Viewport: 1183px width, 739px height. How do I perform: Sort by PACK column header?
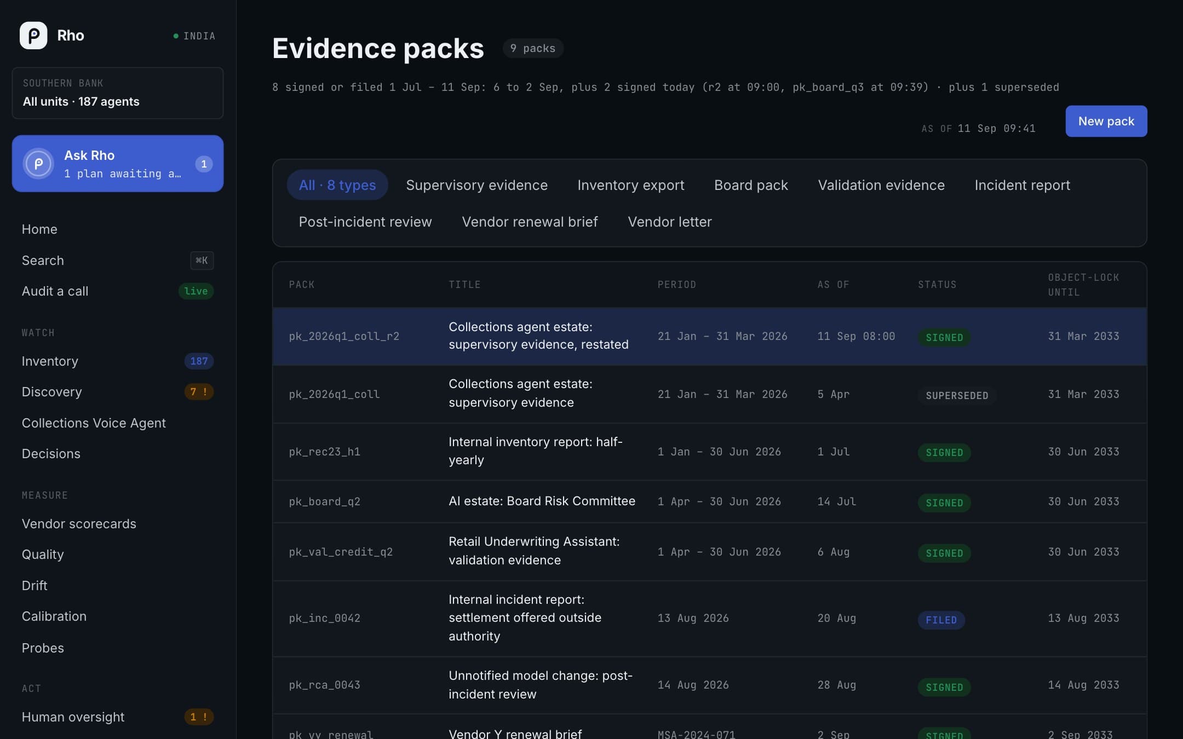tap(302, 285)
